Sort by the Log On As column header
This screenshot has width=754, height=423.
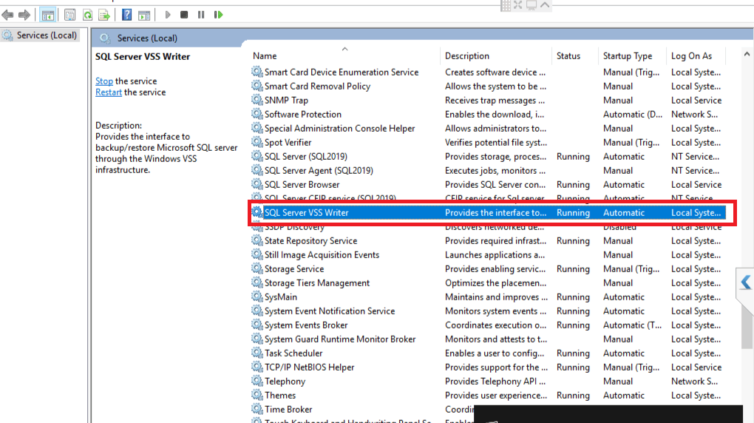tap(691, 55)
